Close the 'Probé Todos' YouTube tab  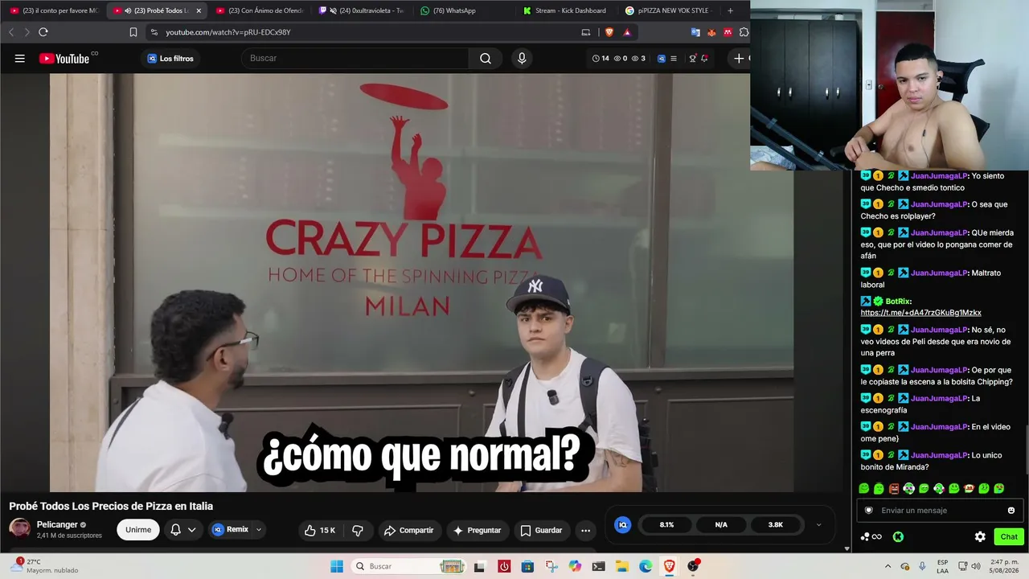coord(199,10)
